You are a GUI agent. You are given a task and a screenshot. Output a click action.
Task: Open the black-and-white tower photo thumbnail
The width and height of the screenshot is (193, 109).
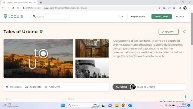point(92,69)
